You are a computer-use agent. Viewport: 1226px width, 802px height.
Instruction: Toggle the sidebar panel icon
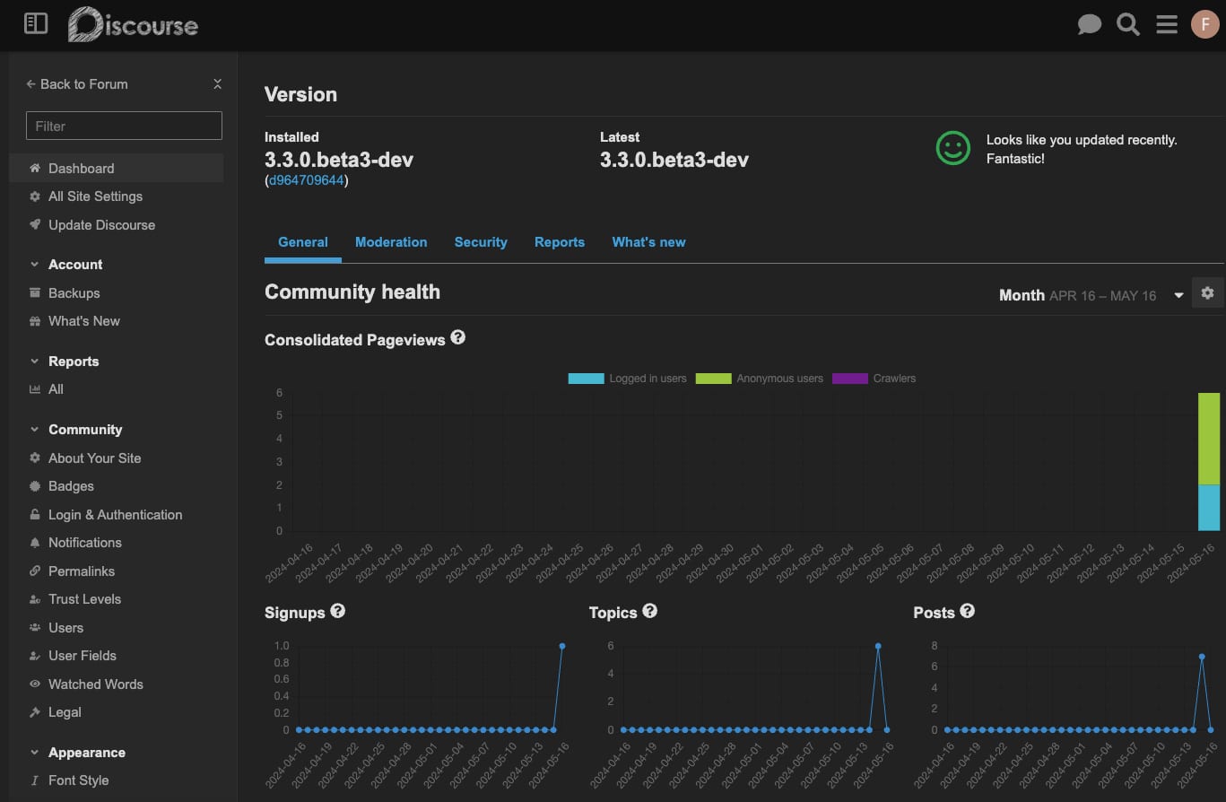pyautogui.click(x=36, y=24)
